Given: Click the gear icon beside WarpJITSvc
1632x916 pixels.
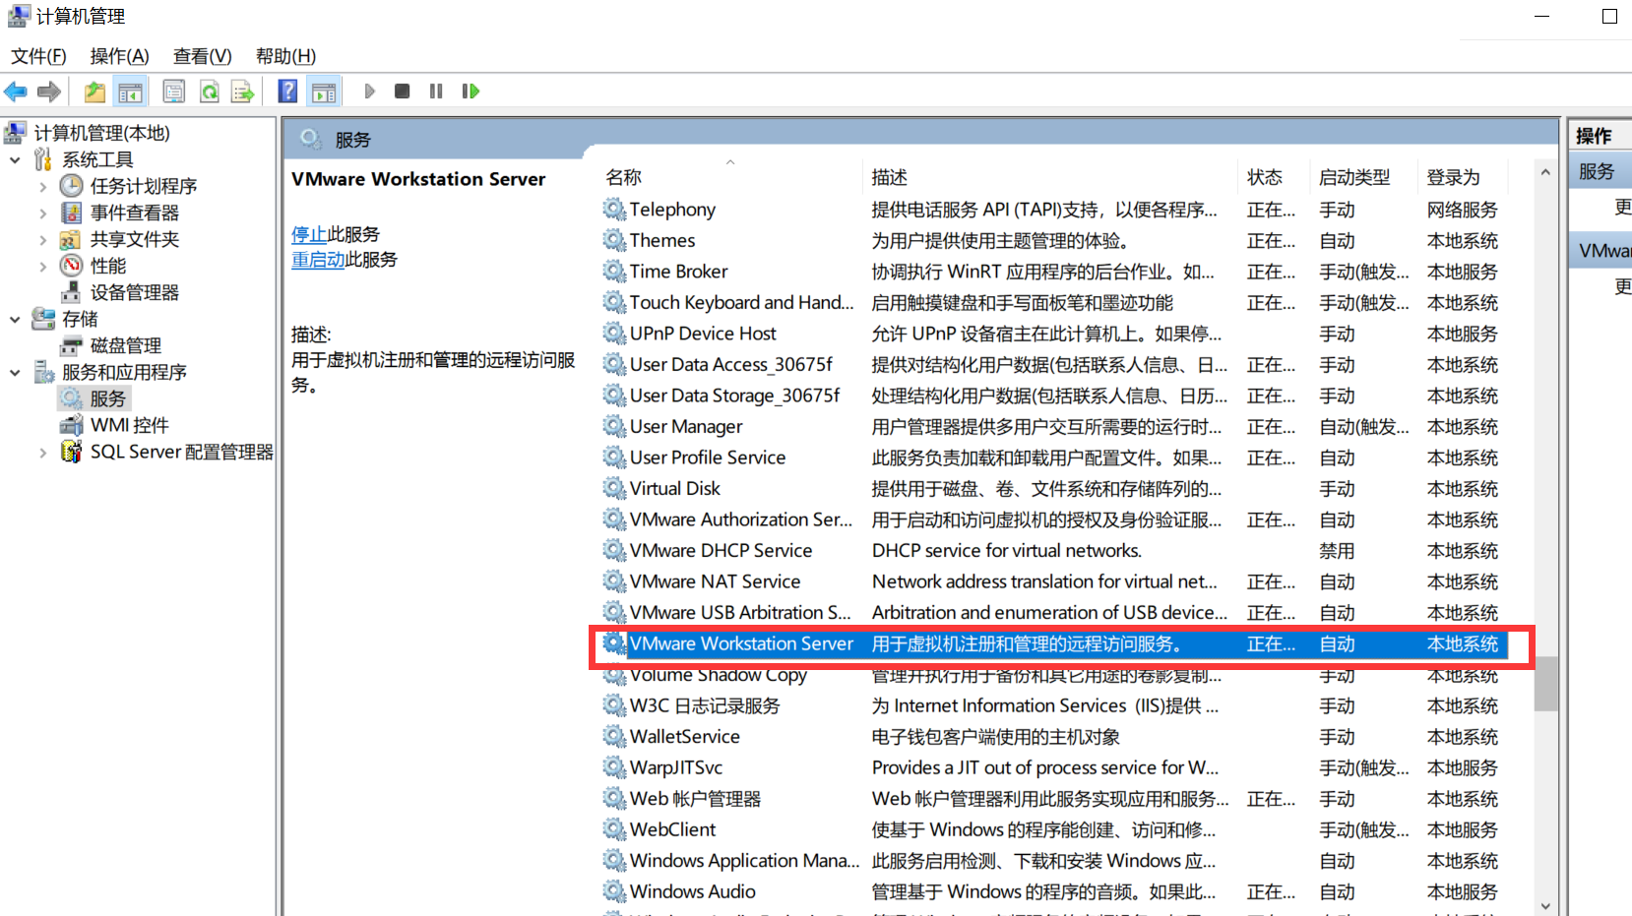Looking at the screenshot, I should pos(614,767).
